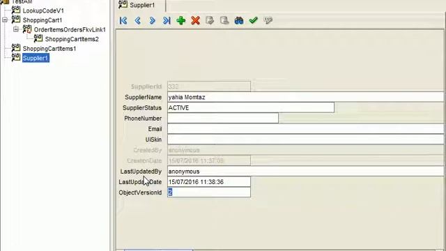Click second grayed document icon before binoculars
Viewport: 446px width, 251px height.
[x=224, y=20]
